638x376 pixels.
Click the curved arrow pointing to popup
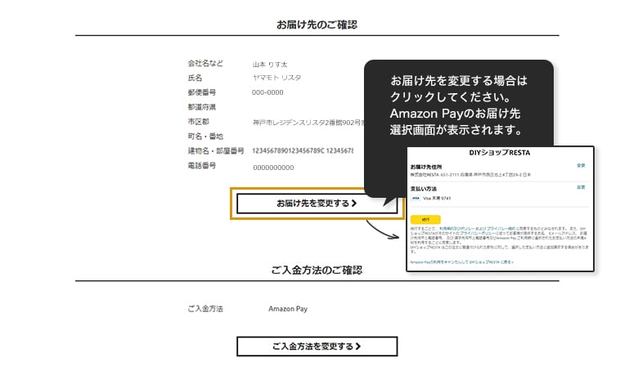tap(383, 230)
